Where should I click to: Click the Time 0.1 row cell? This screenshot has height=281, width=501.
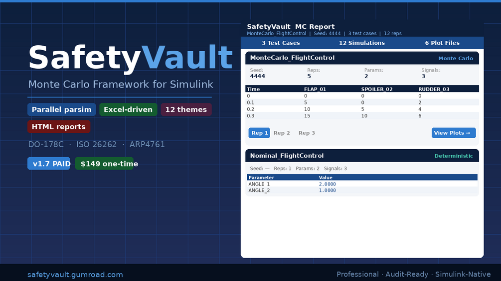pyautogui.click(x=250, y=102)
